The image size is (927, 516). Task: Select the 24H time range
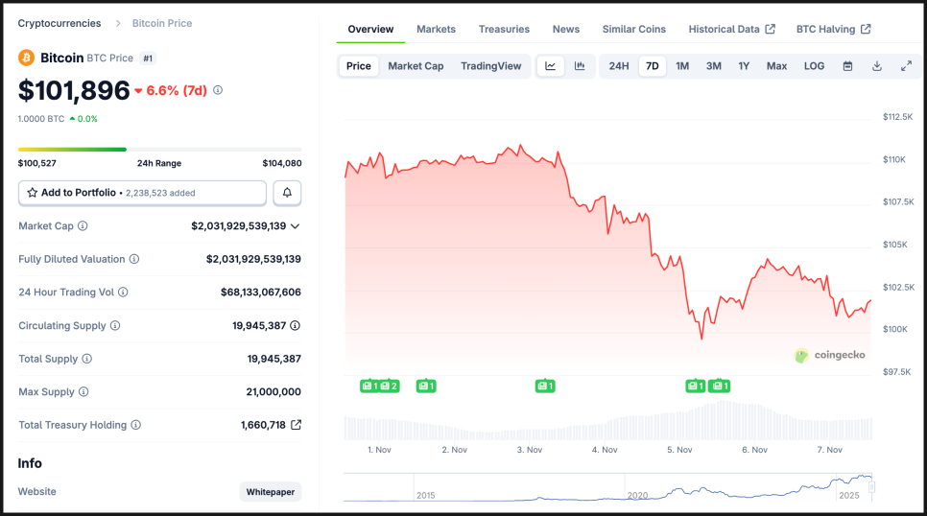tap(619, 66)
